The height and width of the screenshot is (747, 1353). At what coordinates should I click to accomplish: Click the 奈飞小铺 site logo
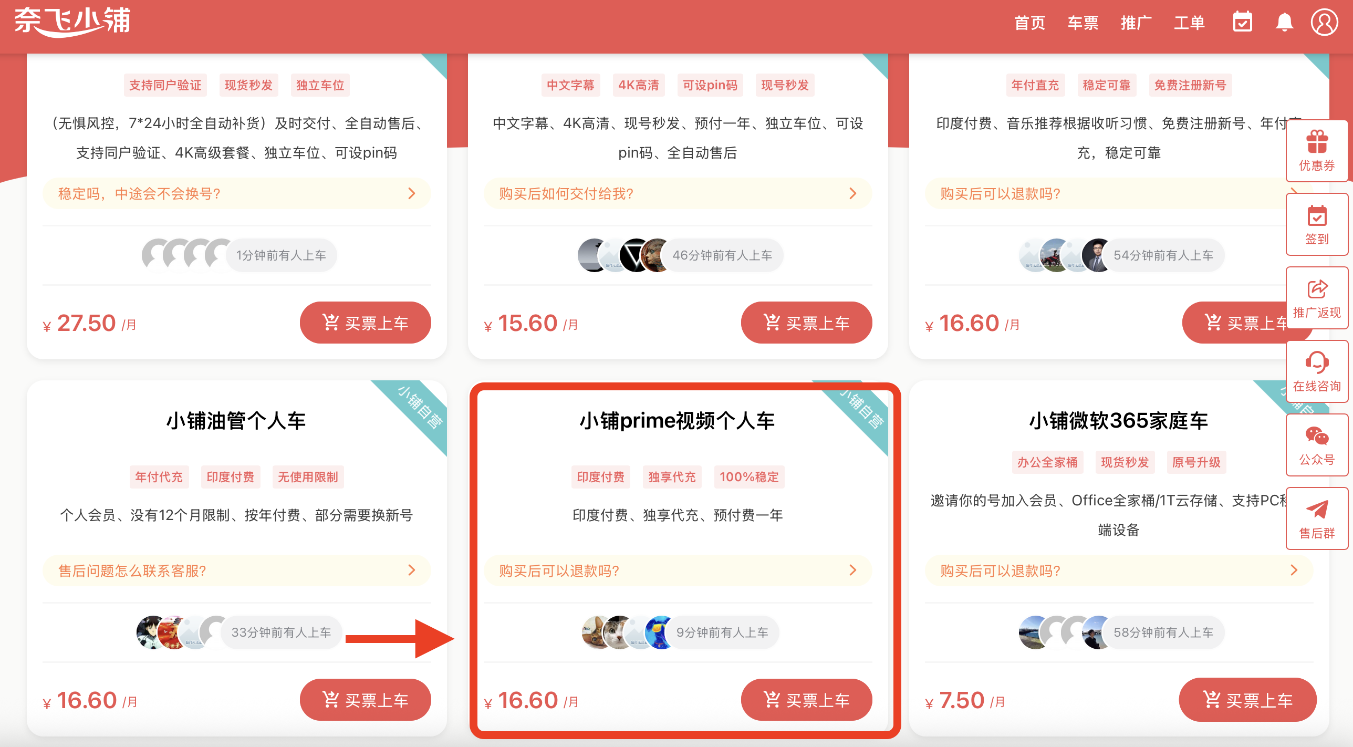72,22
